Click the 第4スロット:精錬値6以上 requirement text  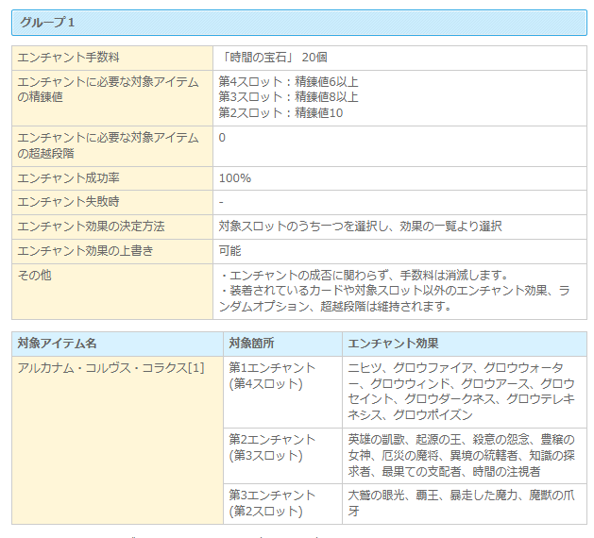(x=288, y=81)
